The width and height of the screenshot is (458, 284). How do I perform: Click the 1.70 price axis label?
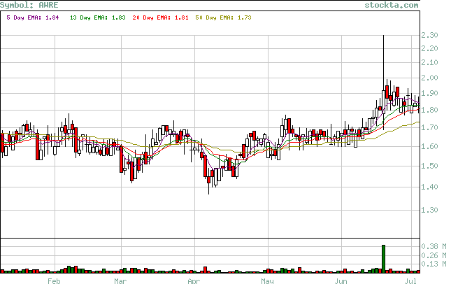(429, 127)
